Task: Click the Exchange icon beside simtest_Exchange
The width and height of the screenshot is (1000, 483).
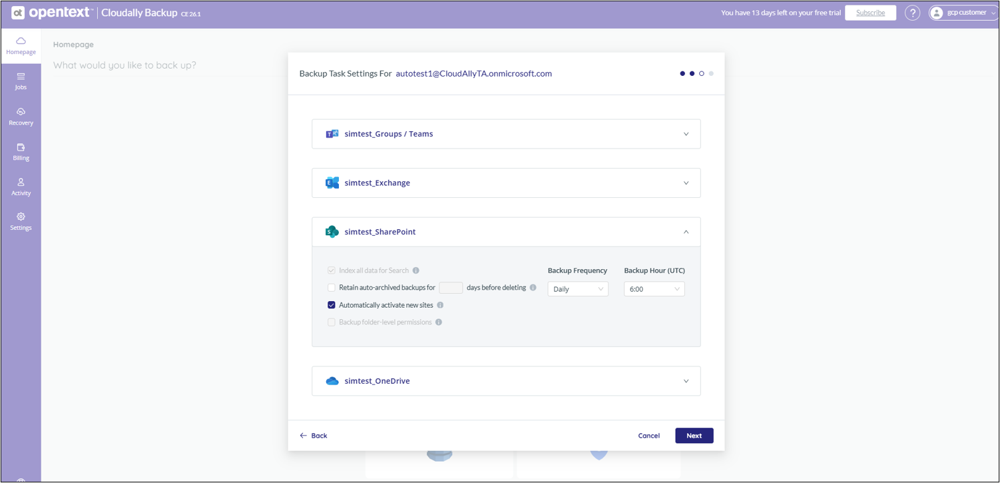Action: 332,183
